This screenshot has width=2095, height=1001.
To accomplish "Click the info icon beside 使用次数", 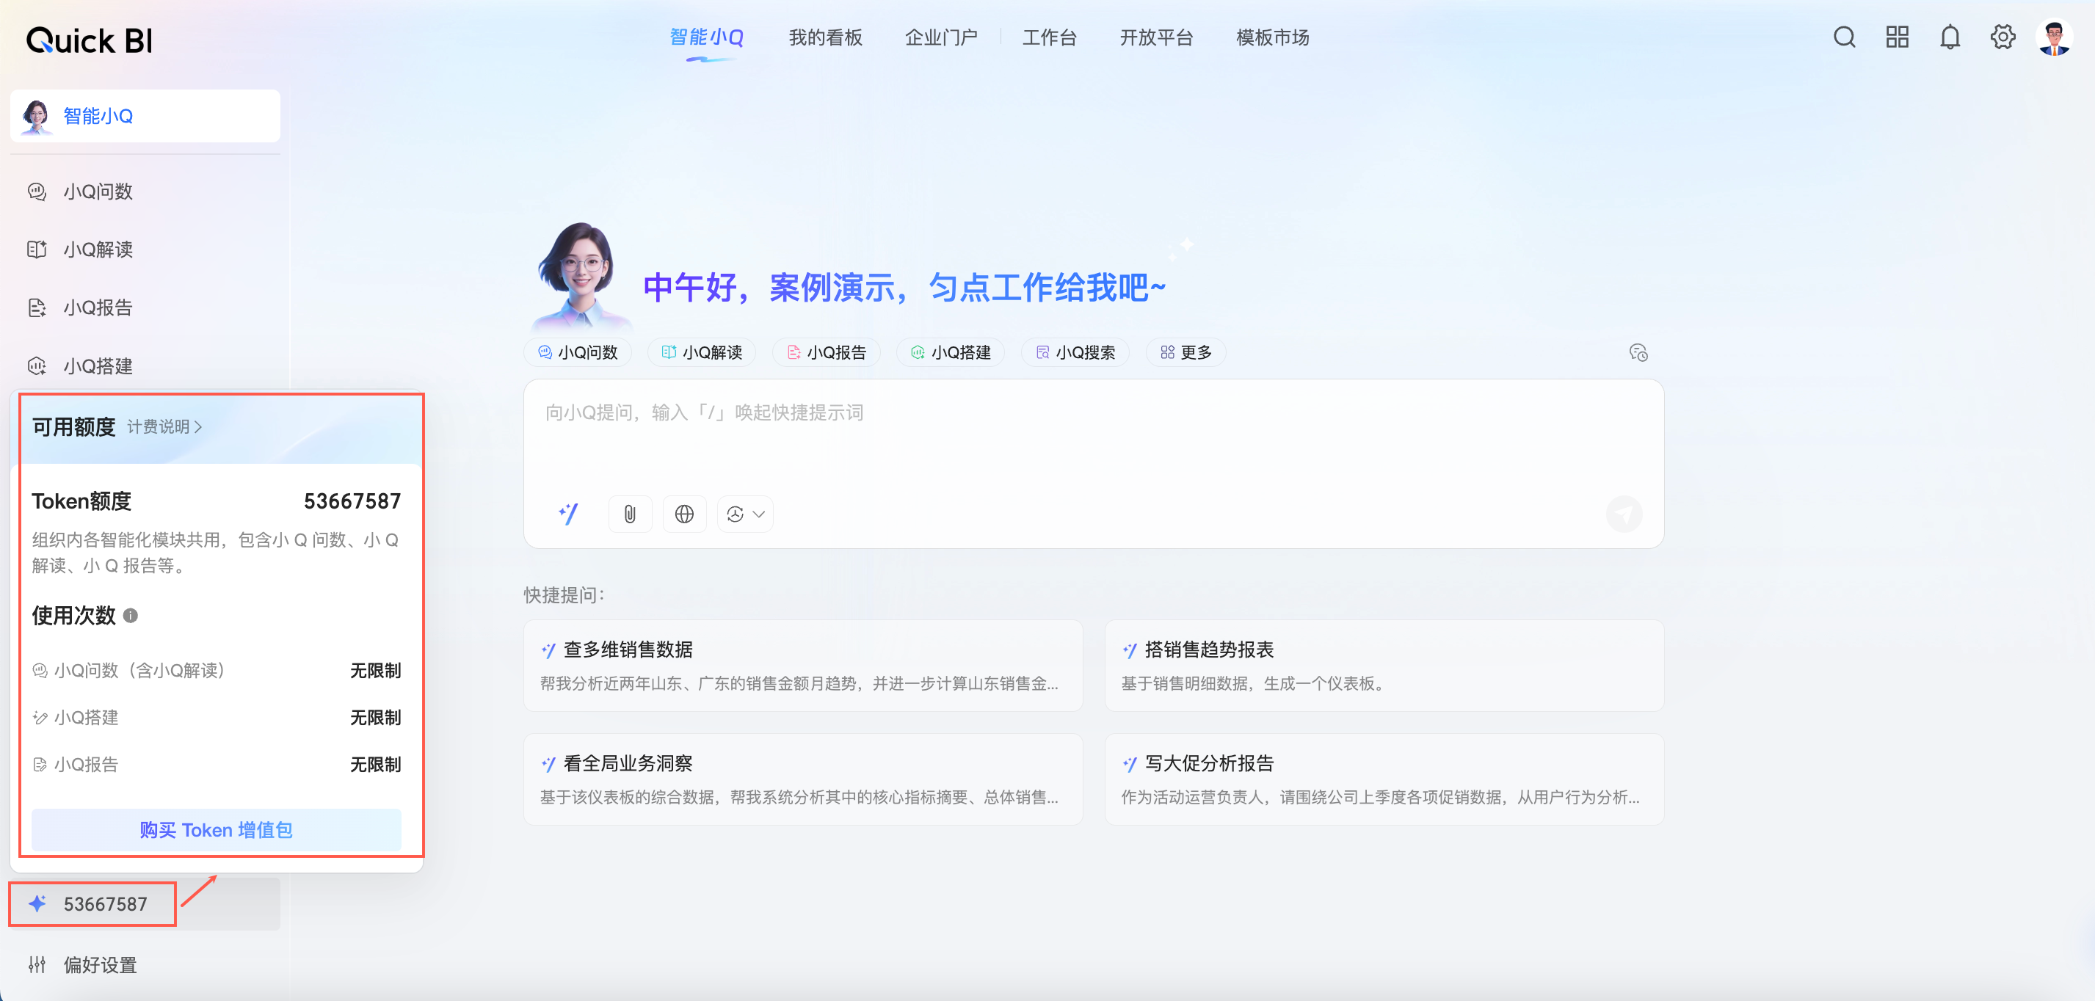I will pyautogui.click(x=130, y=616).
